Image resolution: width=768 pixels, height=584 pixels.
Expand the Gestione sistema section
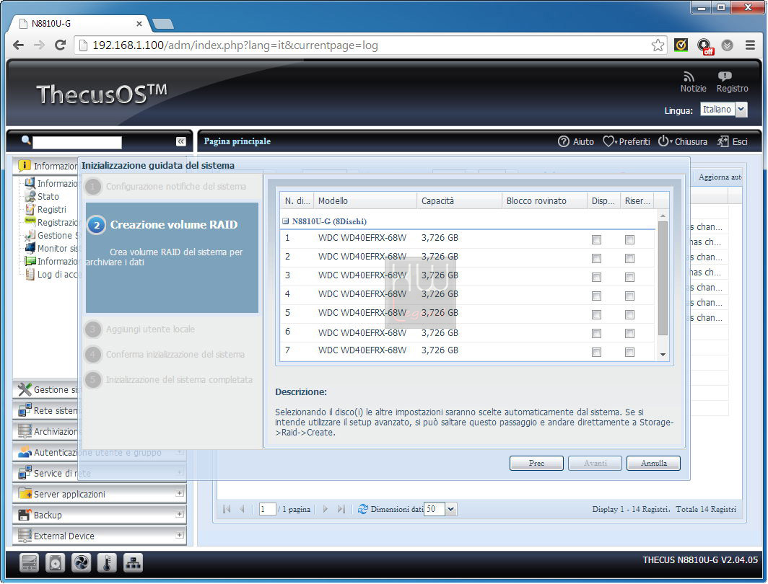click(45, 390)
